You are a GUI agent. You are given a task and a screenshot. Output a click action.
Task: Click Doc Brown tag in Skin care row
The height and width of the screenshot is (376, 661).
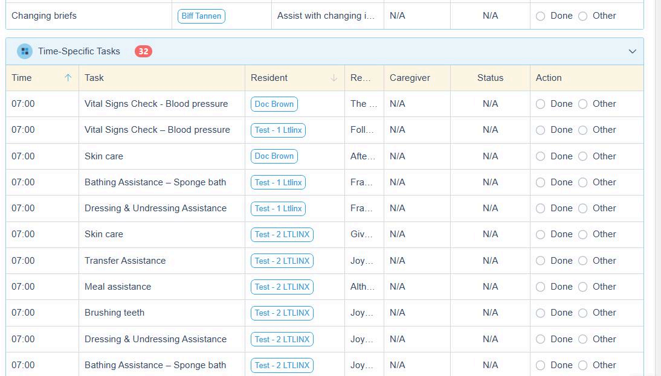274,156
